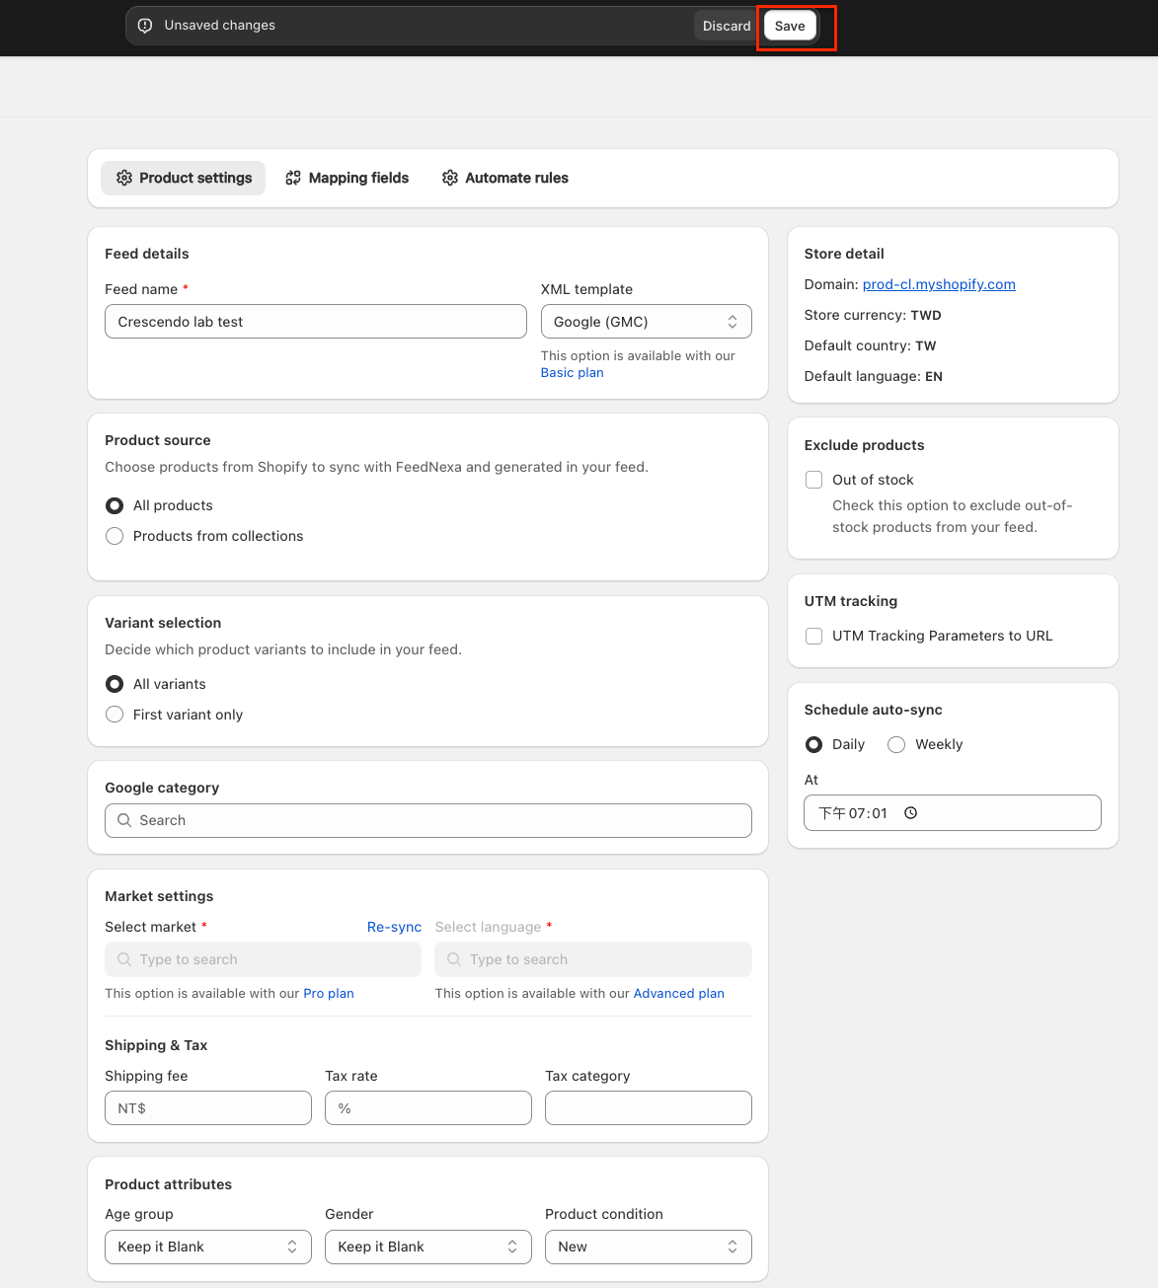Image resolution: width=1158 pixels, height=1288 pixels.
Task: Check the Out of stock checkbox
Action: point(813,480)
